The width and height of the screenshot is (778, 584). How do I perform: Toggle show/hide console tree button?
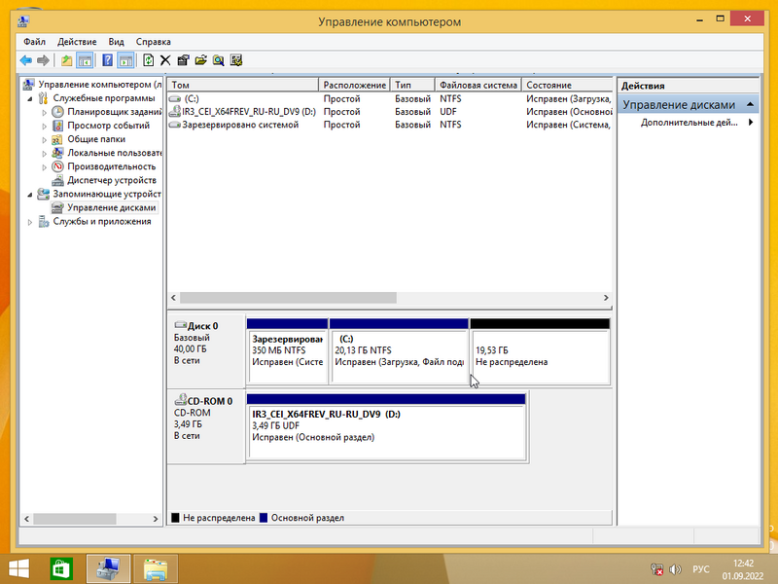click(85, 60)
